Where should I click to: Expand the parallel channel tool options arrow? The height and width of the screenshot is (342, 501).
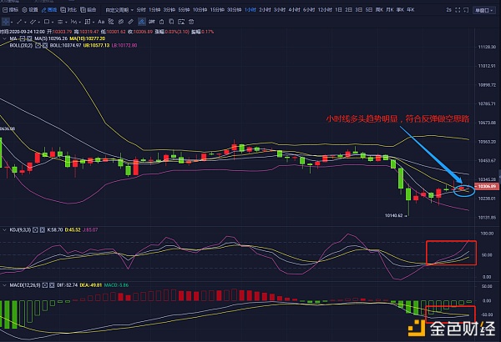pyautogui.click(x=39, y=22)
